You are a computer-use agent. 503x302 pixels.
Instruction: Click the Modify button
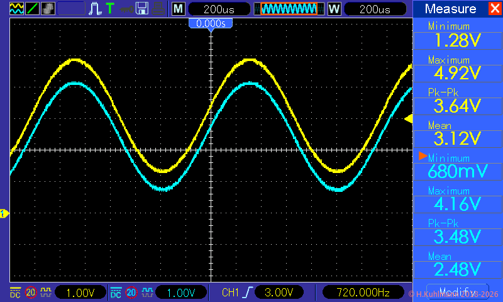pos(457,290)
